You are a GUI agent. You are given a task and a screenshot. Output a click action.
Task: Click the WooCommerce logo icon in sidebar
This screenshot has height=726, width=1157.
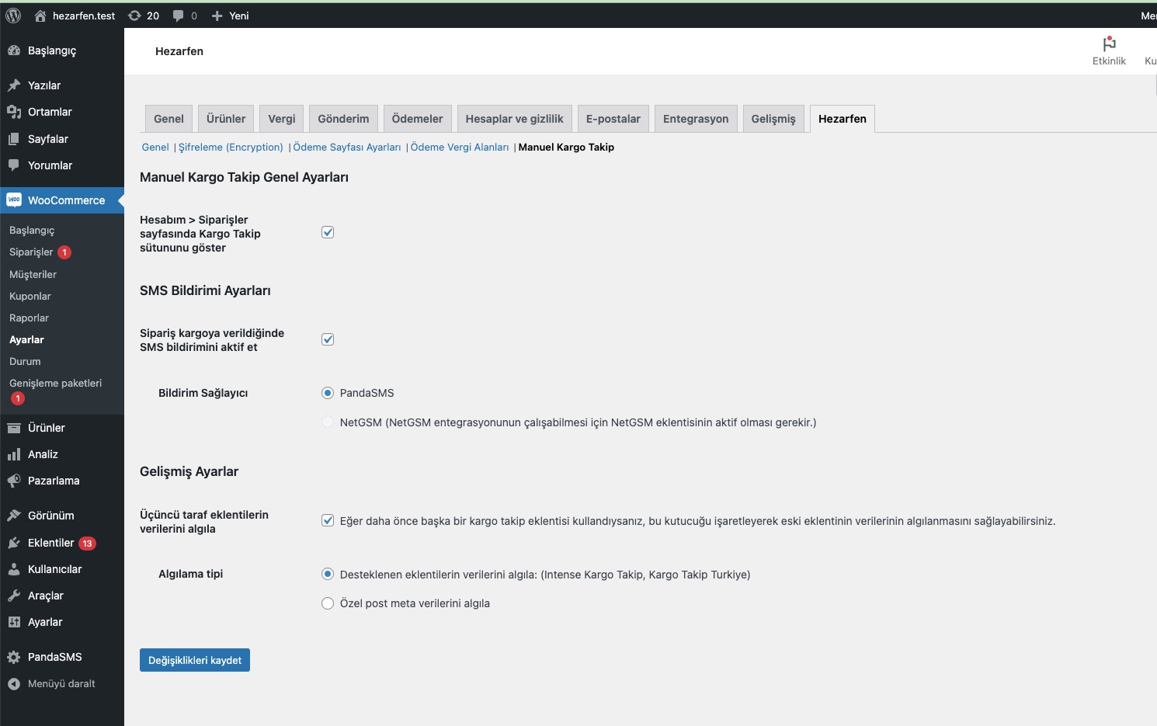[x=14, y=200]
